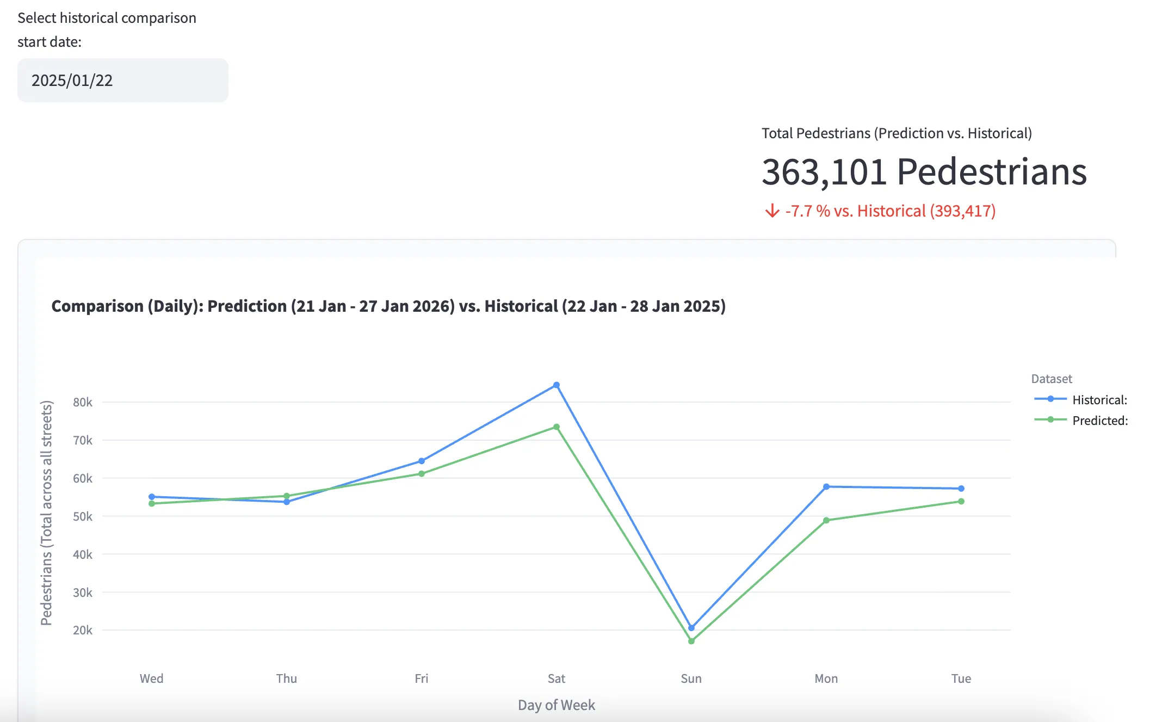Click the blue Historical legend line swatch

[1050, 399]
